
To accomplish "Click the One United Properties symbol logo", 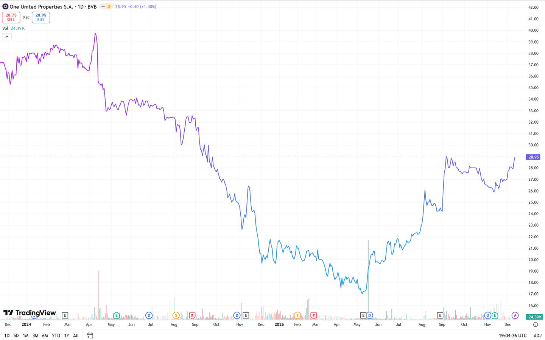I will click(5, 6).
